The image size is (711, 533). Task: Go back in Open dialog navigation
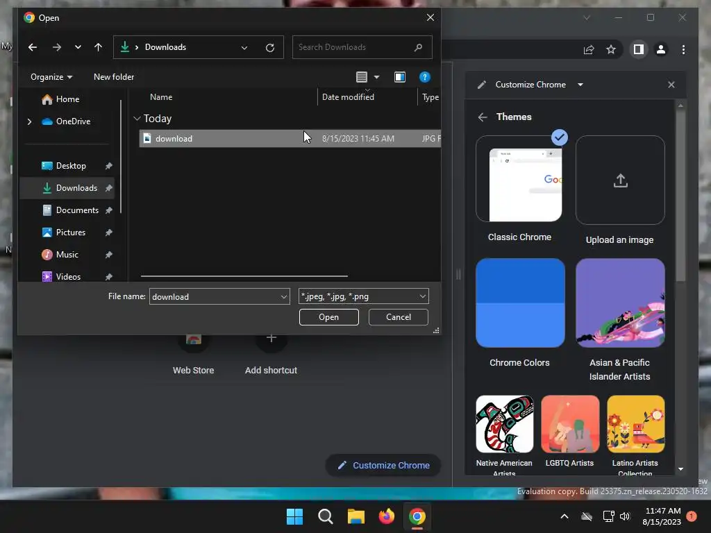point(32,47)
